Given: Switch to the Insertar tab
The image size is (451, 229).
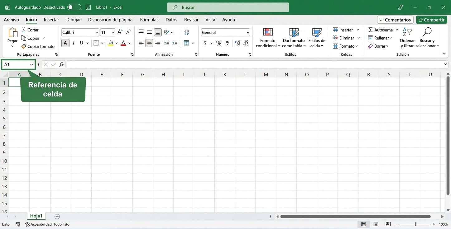Looking at the screenshot, I should click(x=51, y=20).
